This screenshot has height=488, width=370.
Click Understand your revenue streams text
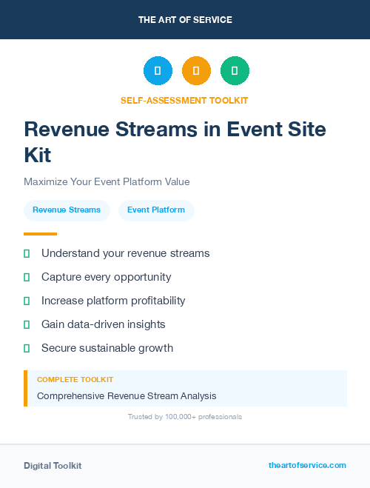coord(126,253)
